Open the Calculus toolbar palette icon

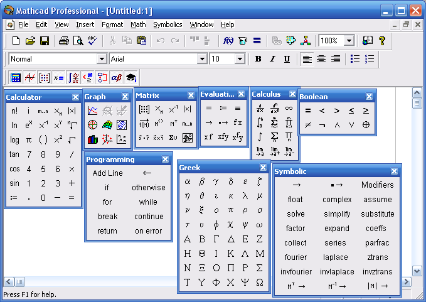[73, 78]
